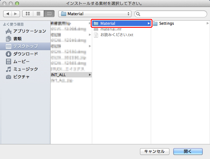
Task: Go back with the left arrow button
Action: click(x=8, y=14)
